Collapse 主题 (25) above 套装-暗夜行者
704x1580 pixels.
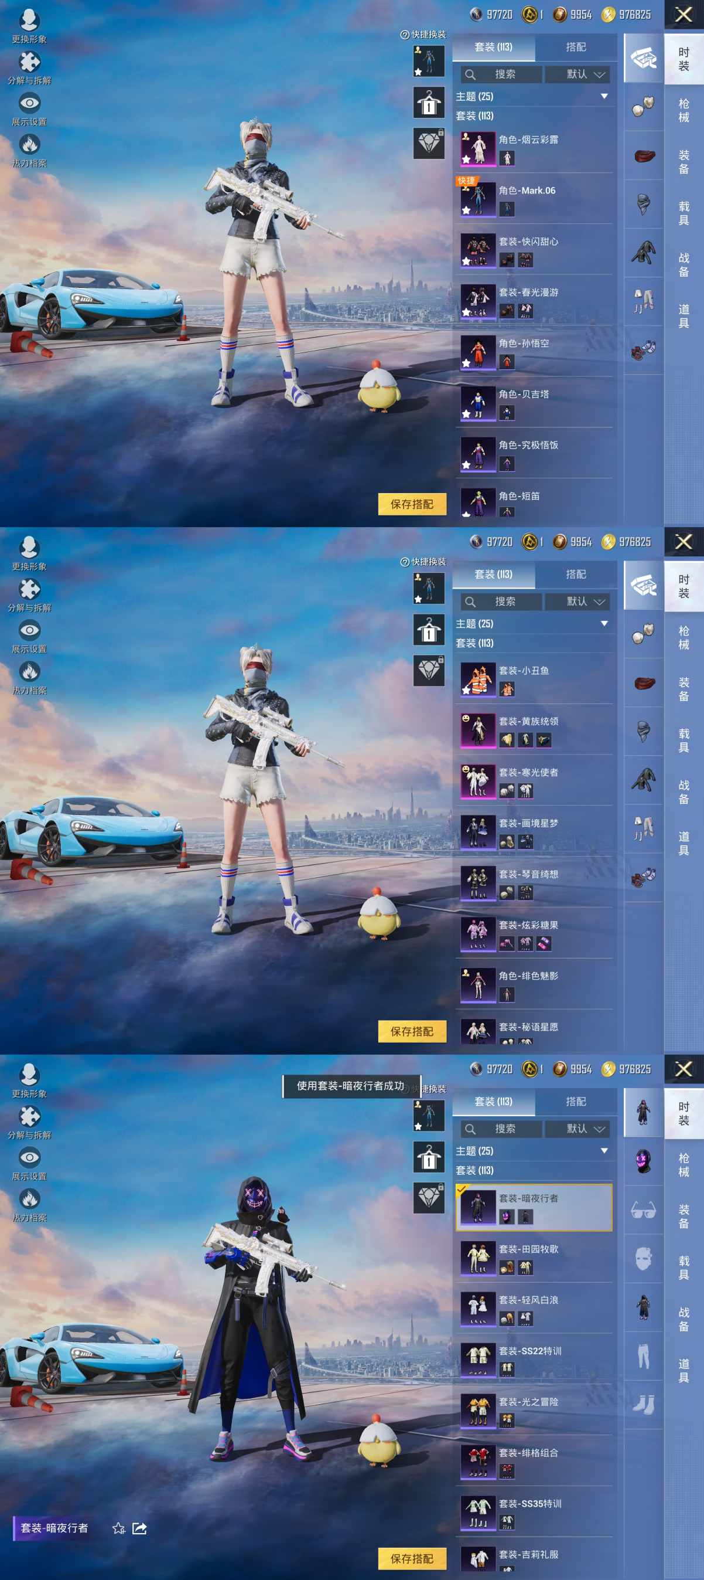click(x=604, y=1151)
